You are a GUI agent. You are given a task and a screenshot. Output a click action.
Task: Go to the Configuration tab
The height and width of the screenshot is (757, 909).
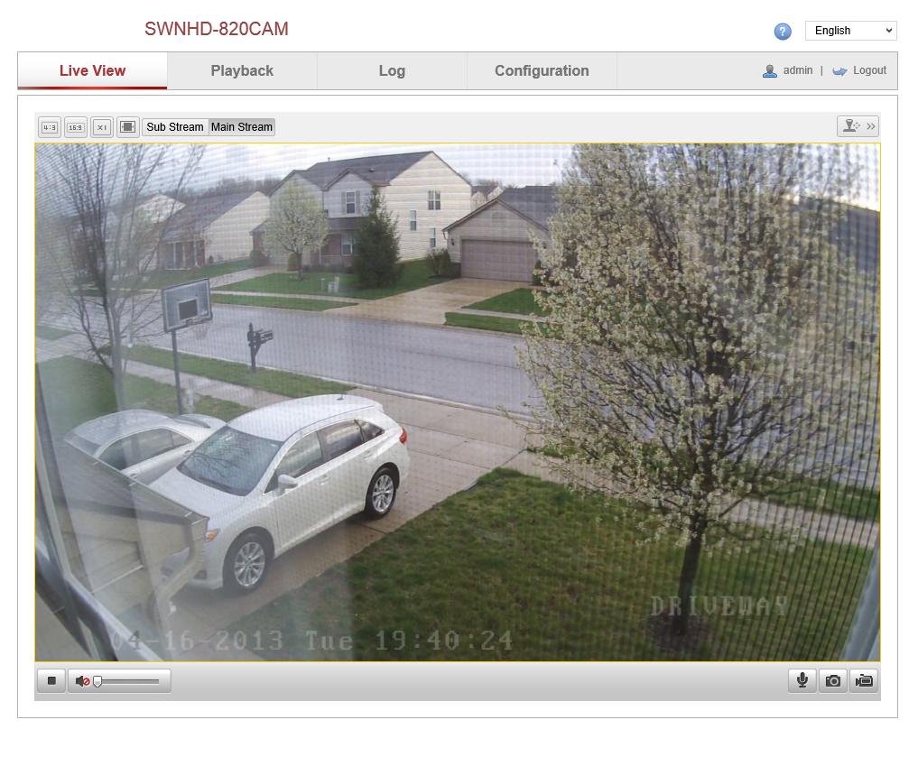pyautogui.click(x=542, y=70)
